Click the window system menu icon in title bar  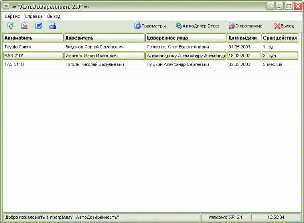(x=6, y=6)
